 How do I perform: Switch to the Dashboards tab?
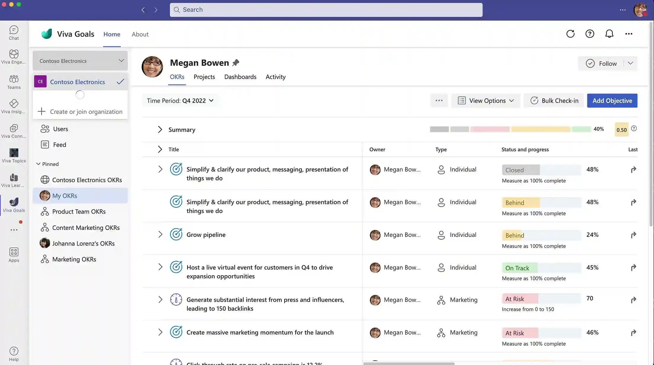pos(240,77)
